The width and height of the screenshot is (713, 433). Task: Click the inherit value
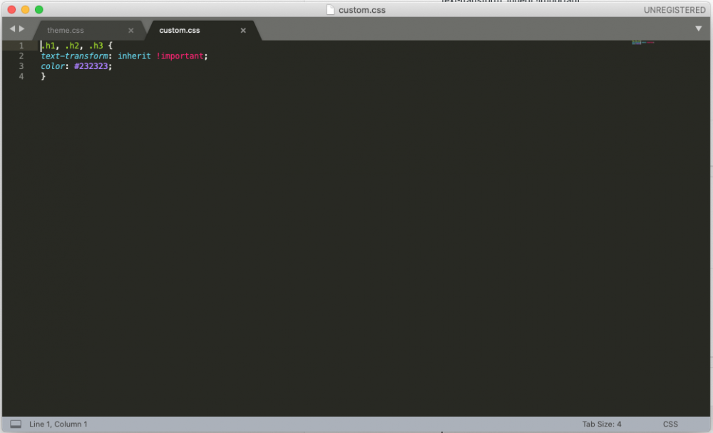pos(134,56)
